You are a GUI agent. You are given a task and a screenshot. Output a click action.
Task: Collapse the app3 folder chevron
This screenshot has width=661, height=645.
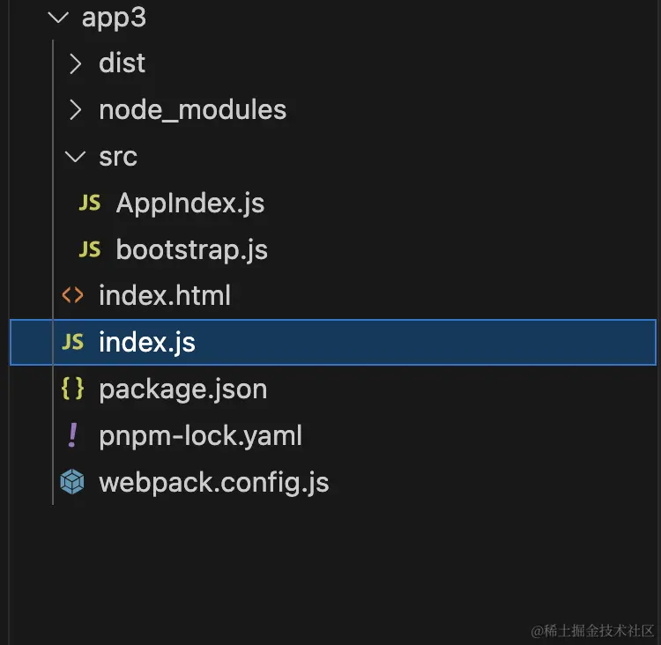tap(58, 18)
